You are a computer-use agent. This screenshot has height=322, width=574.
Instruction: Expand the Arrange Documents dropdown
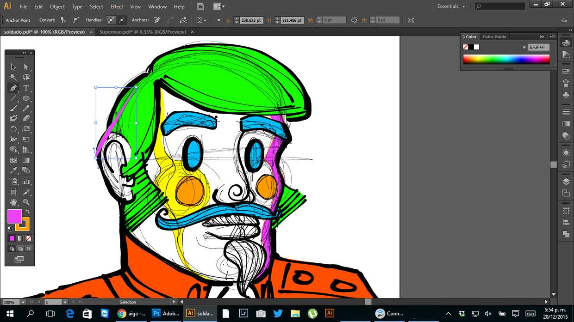(x=218, y=6)
